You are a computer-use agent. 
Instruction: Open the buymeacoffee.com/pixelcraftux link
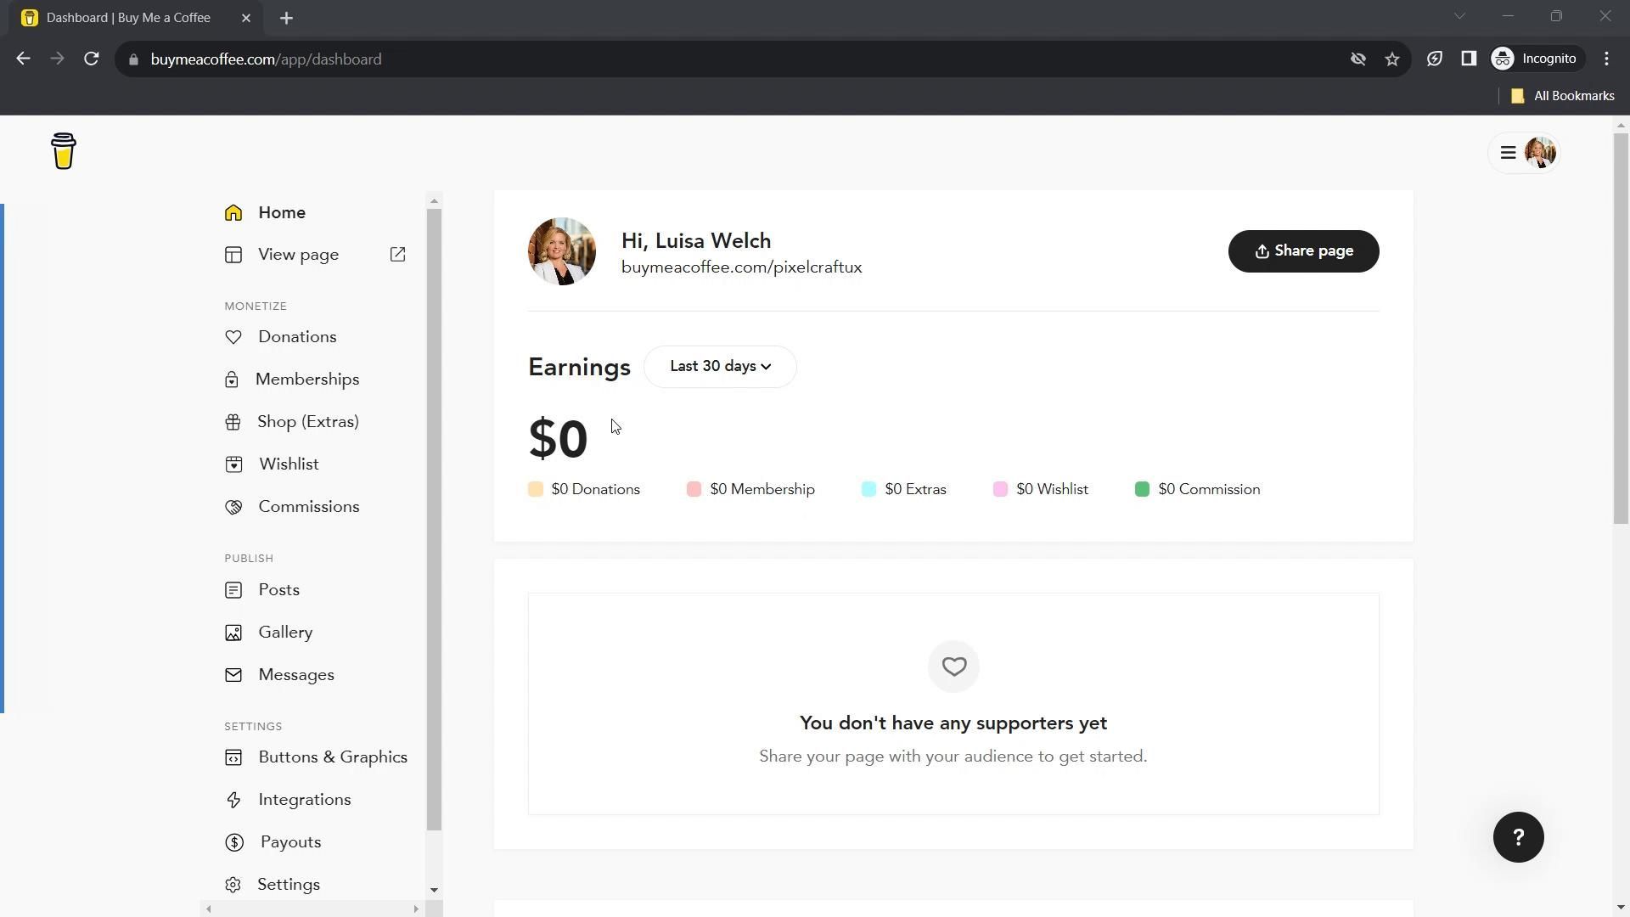741,267
